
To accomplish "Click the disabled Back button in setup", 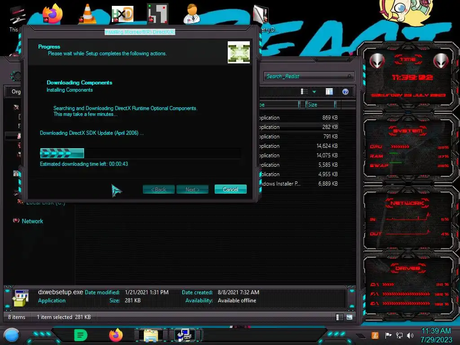I will [159, 189].
